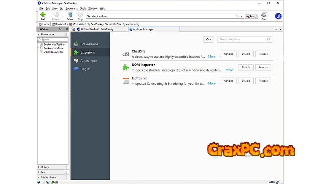
Task: Click the SeaMonkey throbber logo icon
Action: [278, 16]
